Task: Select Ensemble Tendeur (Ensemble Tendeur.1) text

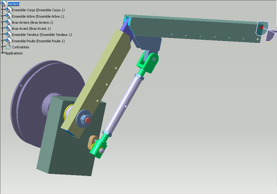Action: [x=42, y=35]
